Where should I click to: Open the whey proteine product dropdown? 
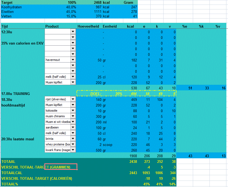73,144
